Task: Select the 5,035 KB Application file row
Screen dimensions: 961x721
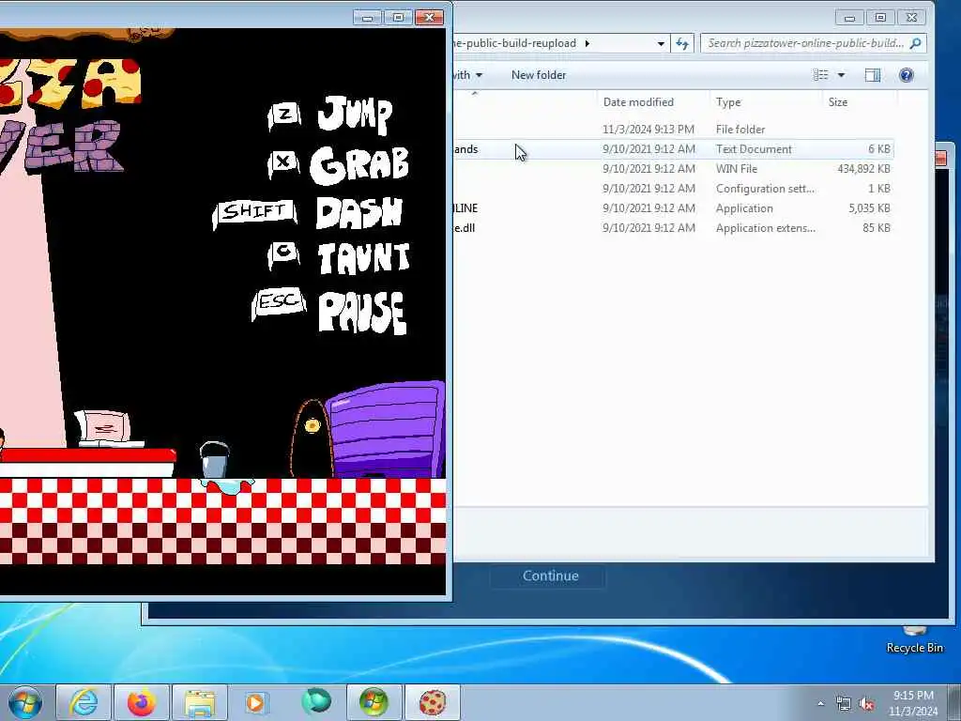Action: 673,207
